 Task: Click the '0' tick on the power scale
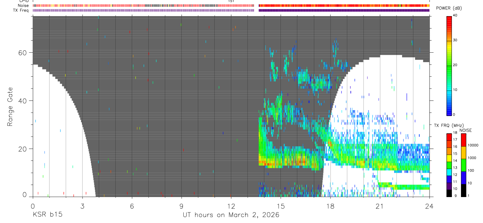tap(454, 114)
